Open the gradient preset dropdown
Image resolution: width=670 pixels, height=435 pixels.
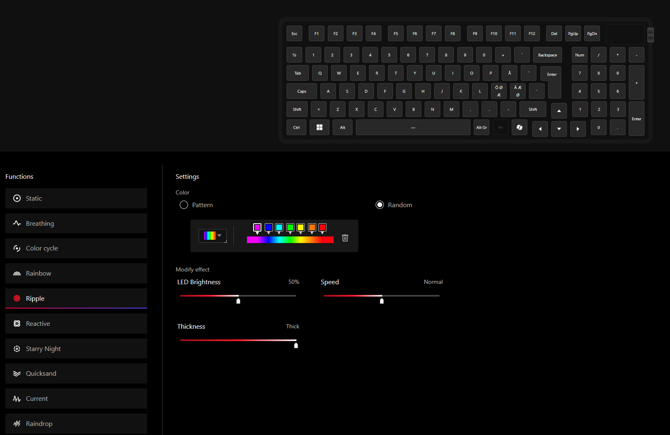pos(213,236)
